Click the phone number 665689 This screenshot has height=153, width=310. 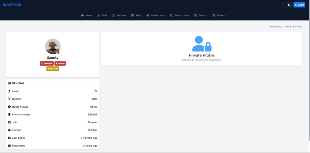click(x=92, y=115)
